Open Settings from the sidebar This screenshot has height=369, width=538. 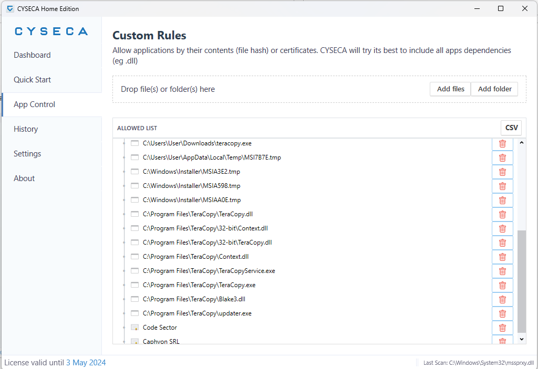coord(27,154)
